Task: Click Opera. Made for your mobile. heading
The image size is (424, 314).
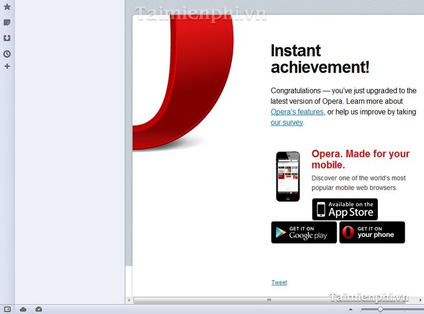Action: point(360,159)
